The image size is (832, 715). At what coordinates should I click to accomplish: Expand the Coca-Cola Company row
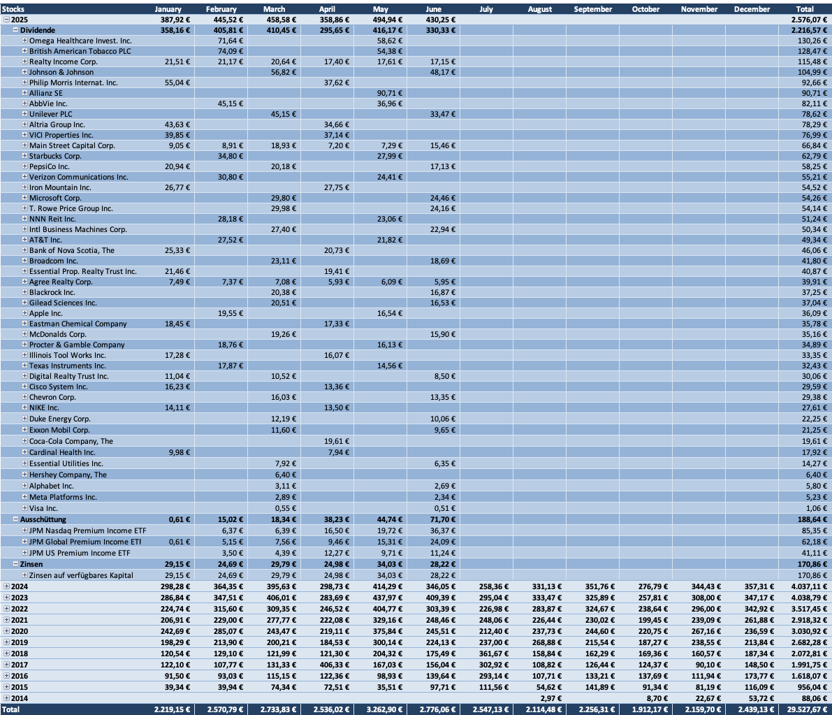click(24, 440)
